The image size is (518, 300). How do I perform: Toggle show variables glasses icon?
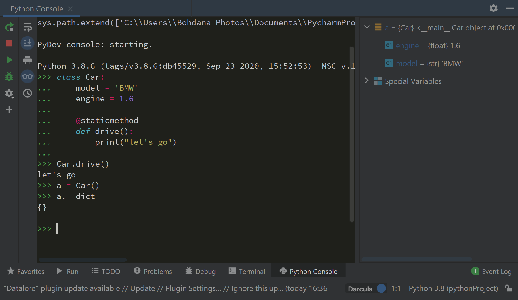pos(28,76)
